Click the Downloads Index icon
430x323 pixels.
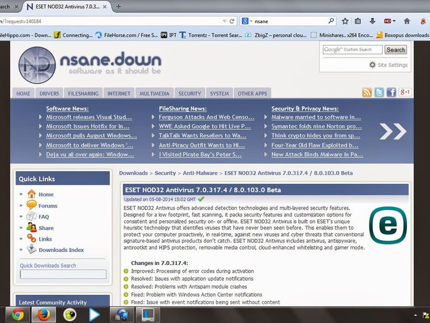coord(32,249)
